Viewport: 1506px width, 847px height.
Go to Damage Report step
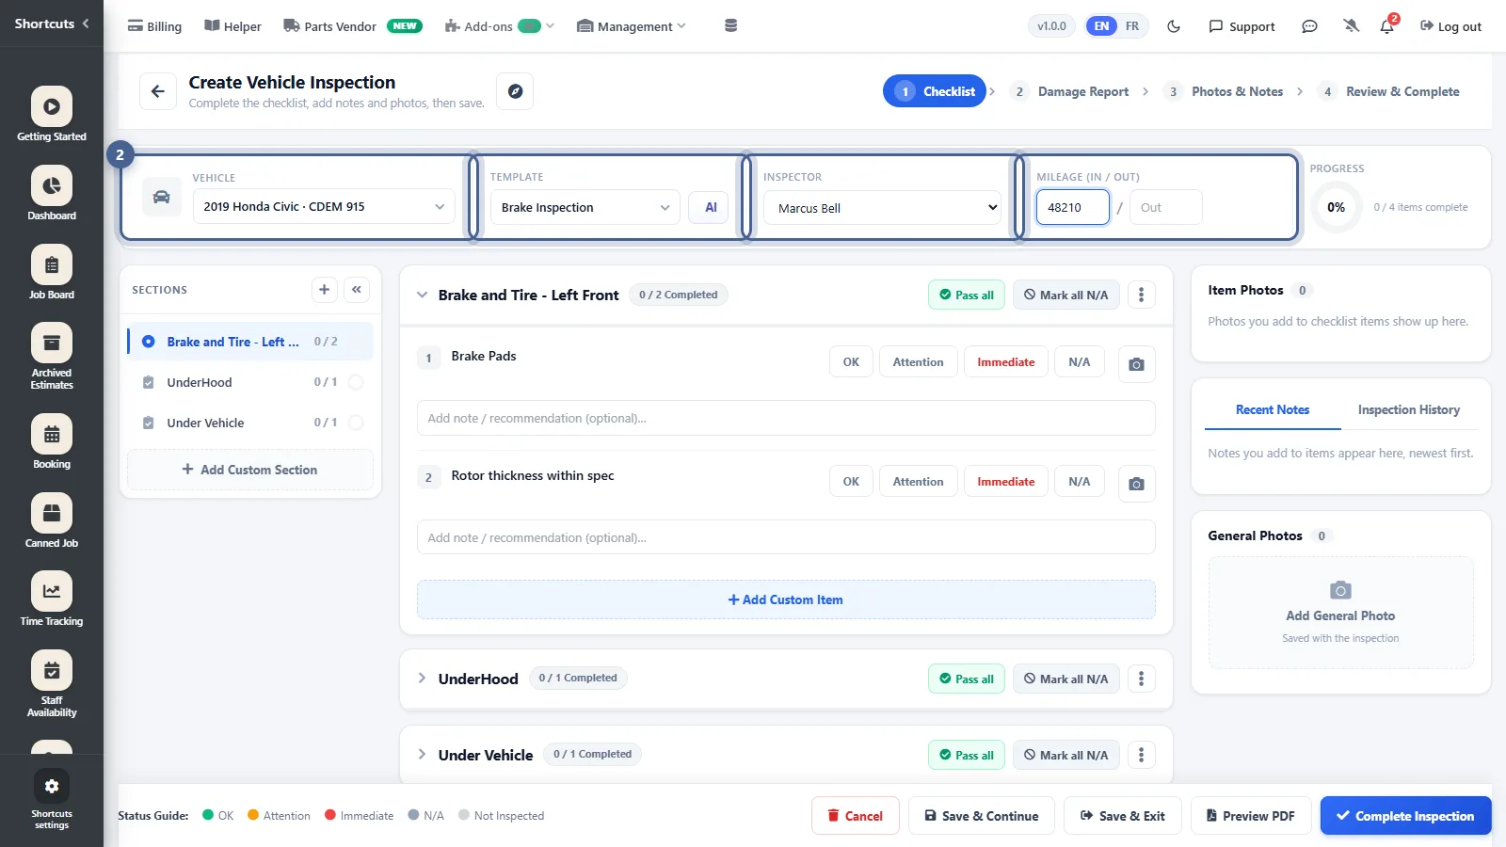pyautogui.click(x=1070, y=91)
